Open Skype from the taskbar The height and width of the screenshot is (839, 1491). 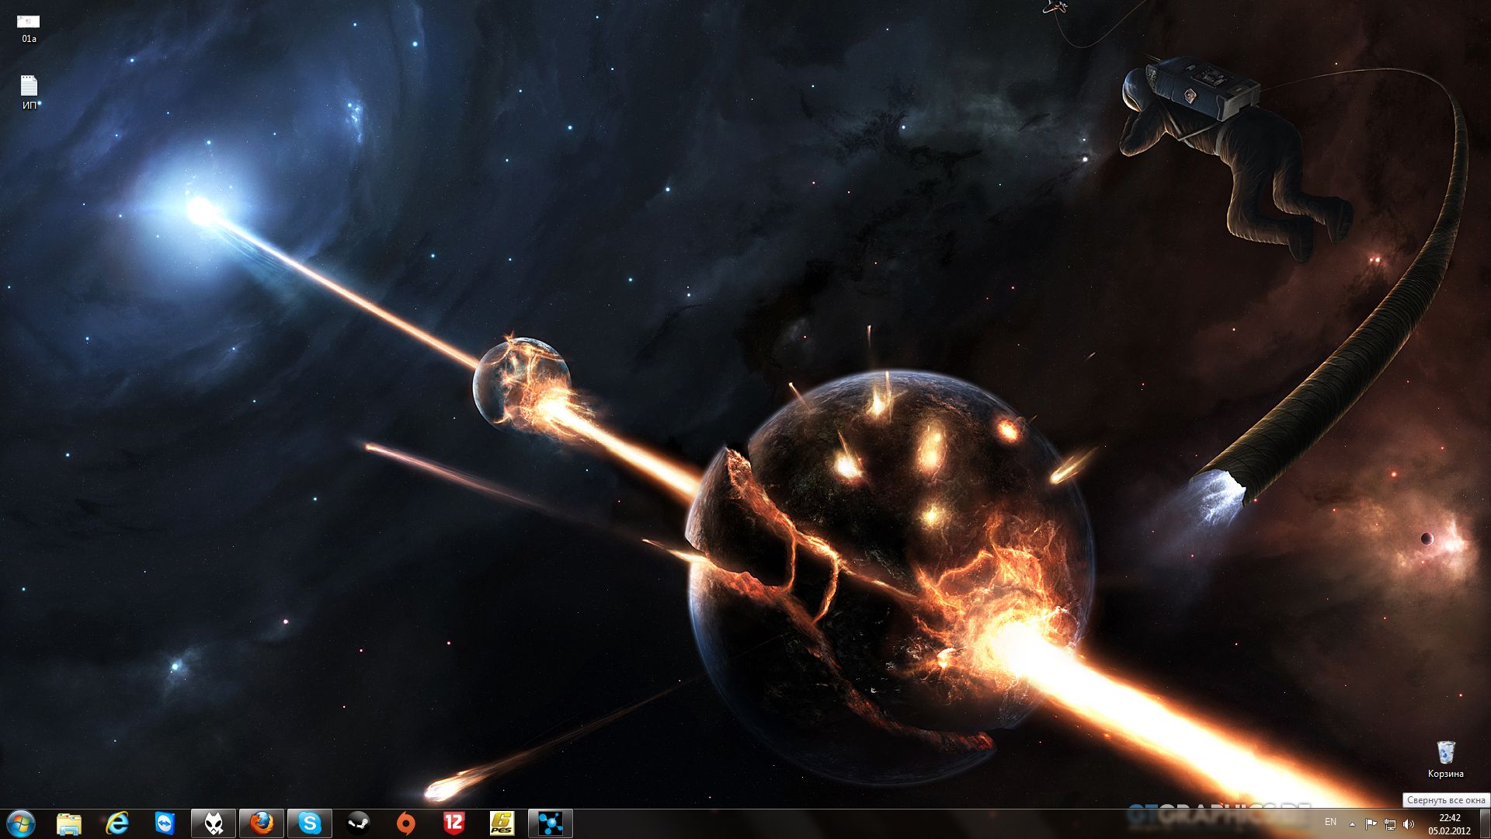point(310,823)
